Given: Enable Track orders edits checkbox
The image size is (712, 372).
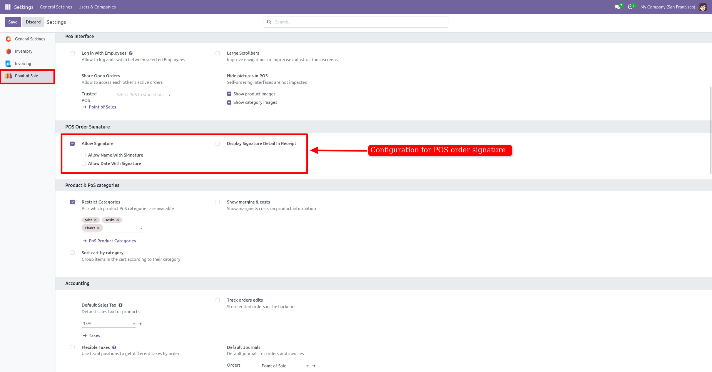Looking at the screenshot, I should coord(218,300).
